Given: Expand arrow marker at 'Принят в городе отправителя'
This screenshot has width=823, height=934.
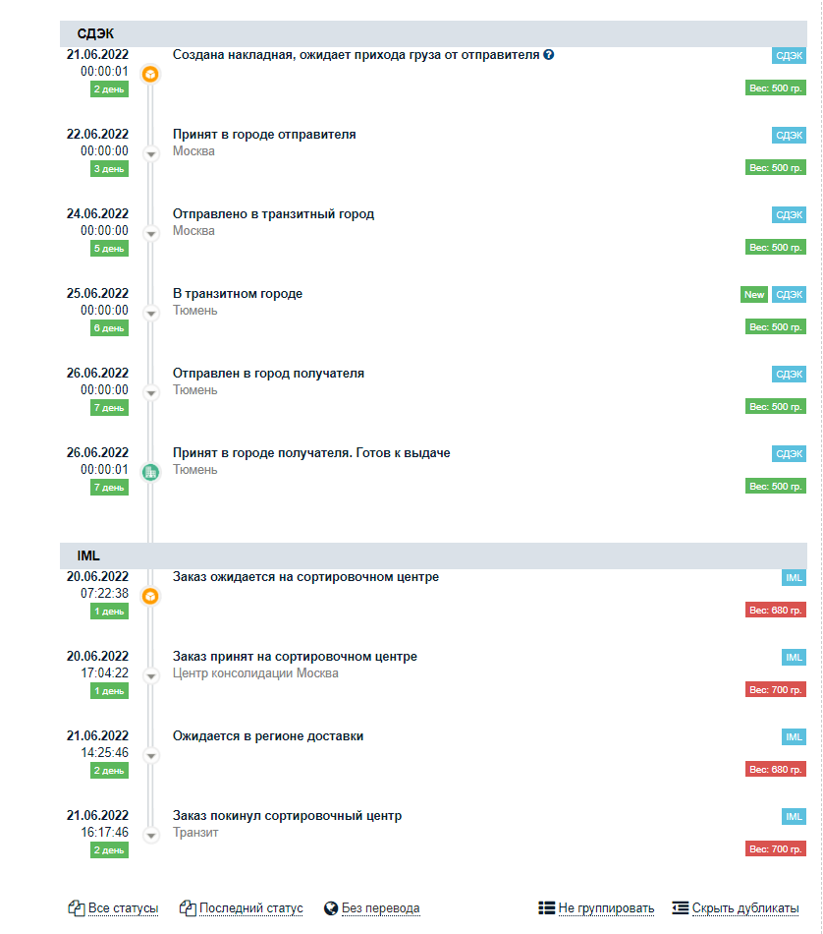Looking at the screenshot, I should [151, 154].
